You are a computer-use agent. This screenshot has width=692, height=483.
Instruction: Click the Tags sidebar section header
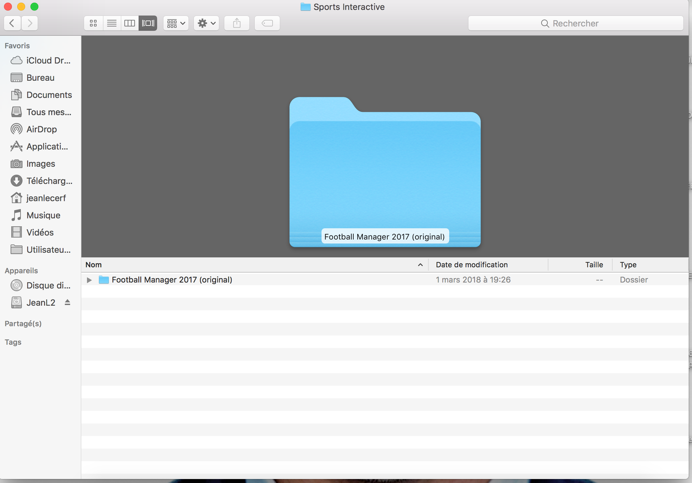coord(13,342)
